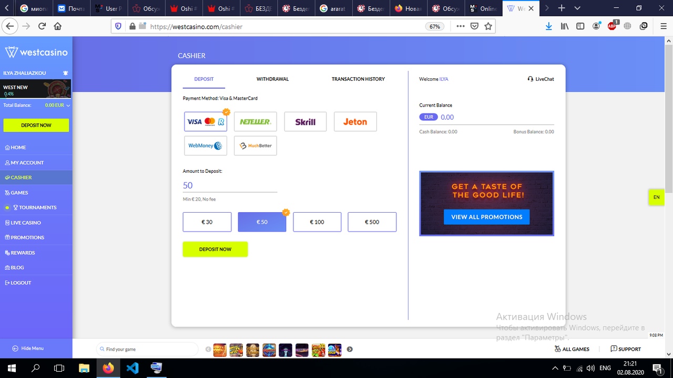The width and height of the screenshot is (673, 378).
Task: Go back with the browser Back button
Action: (9, 26)
